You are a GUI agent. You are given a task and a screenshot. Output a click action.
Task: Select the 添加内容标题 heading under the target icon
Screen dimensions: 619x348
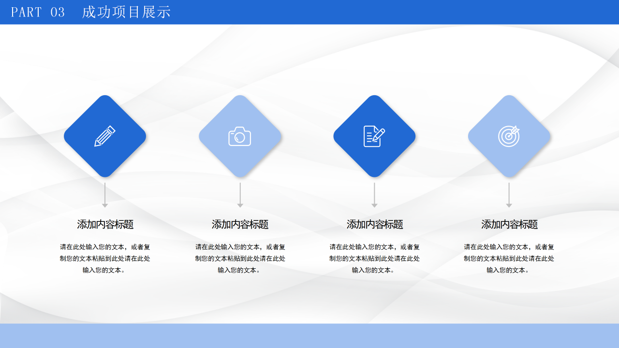[509, 224]
